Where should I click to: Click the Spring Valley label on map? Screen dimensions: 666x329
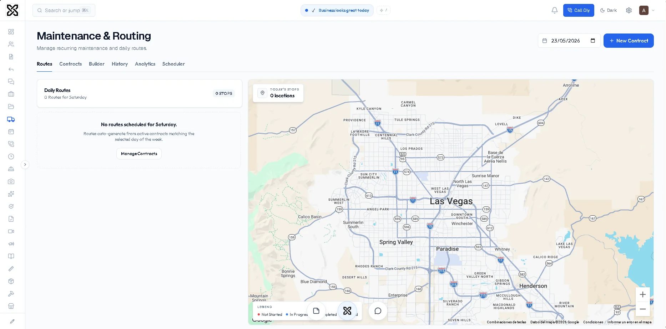pyautogui.click(x=396, y=242)
